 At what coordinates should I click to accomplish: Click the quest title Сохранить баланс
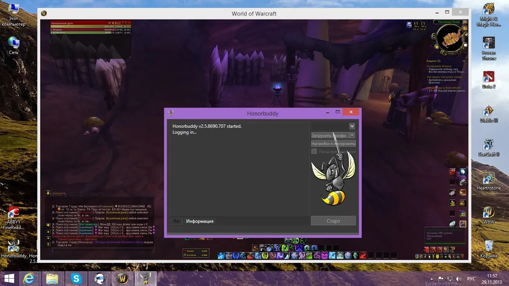(439, 66)
